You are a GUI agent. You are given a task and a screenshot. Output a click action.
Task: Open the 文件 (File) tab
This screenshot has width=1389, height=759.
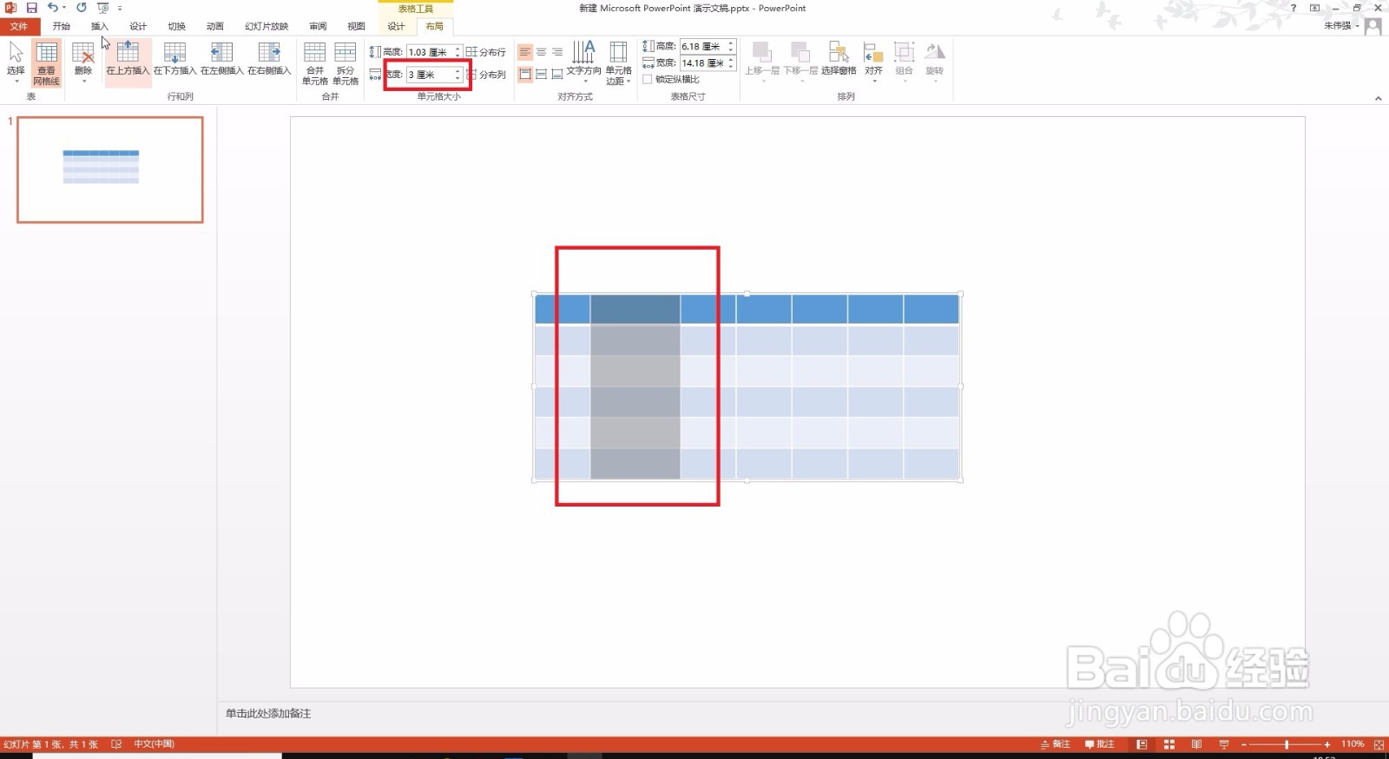[19, 26]
